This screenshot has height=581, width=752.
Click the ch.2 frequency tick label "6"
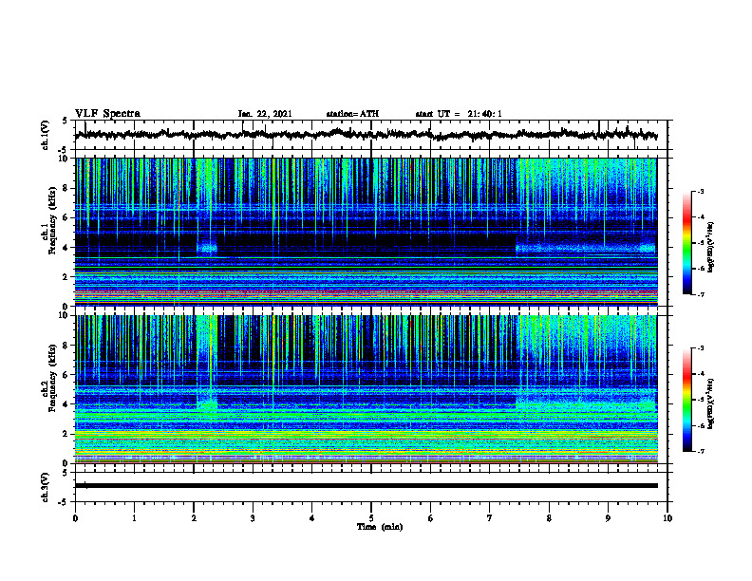(x=66, y=374)
